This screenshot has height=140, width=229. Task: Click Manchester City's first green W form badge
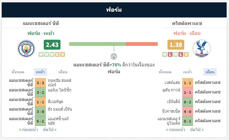(41, 54)
